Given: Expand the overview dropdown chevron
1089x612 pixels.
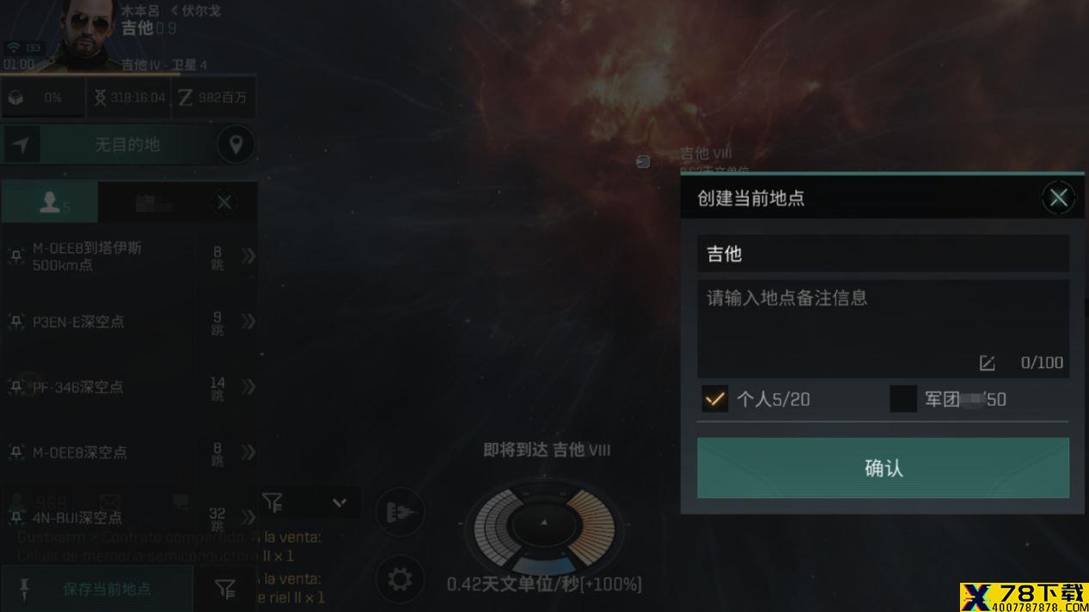Looking at the screenshot, I should 340,502.
